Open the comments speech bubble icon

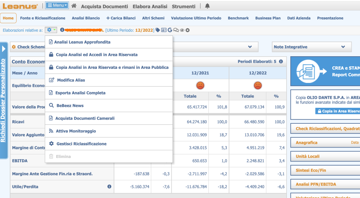[176, 30]
